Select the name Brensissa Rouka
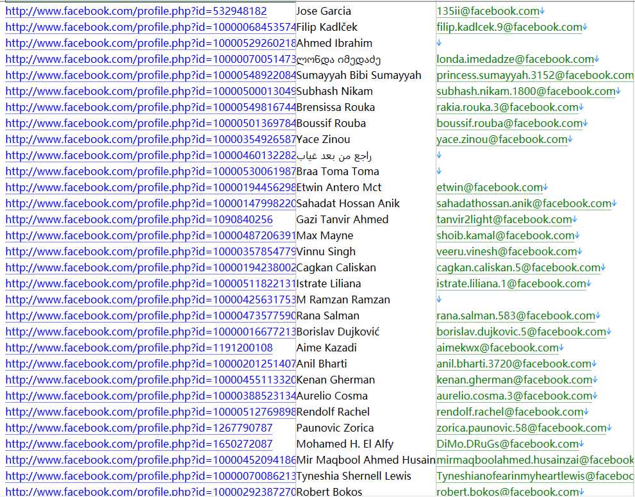Image resolution: width=635 pixels, height=497 pixels. pos(336,108)
